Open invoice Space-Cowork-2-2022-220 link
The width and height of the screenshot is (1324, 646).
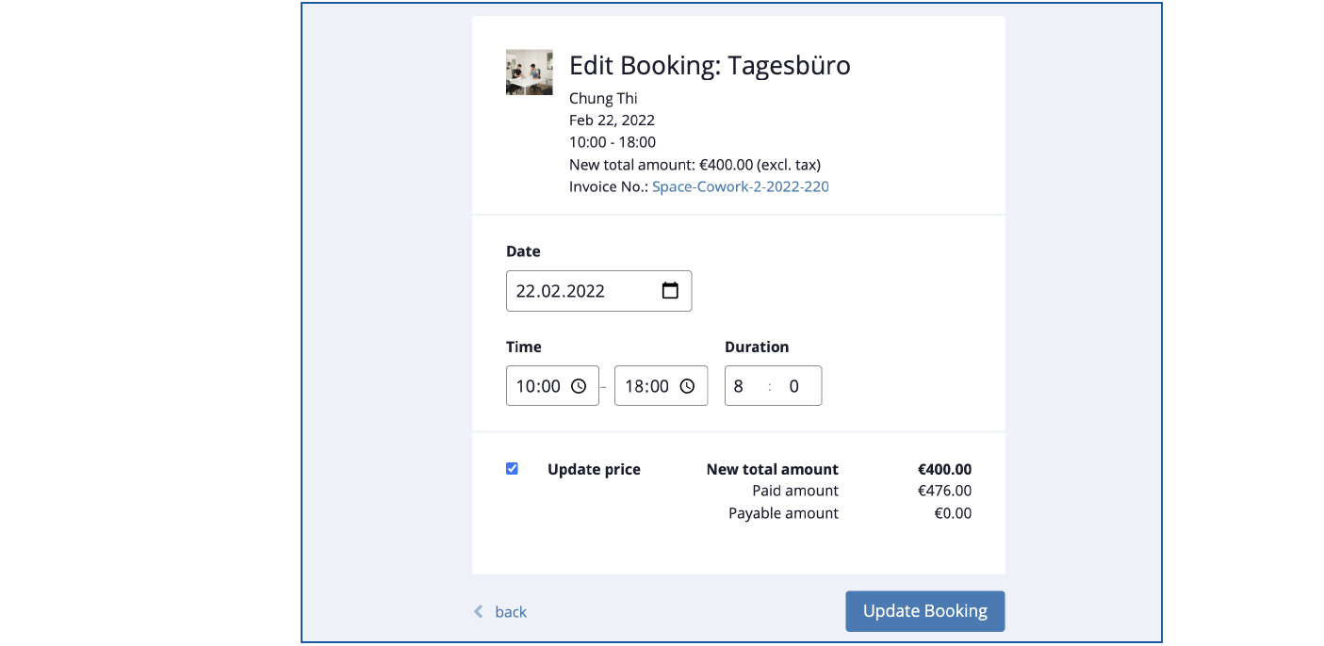(x=740, y=186)
